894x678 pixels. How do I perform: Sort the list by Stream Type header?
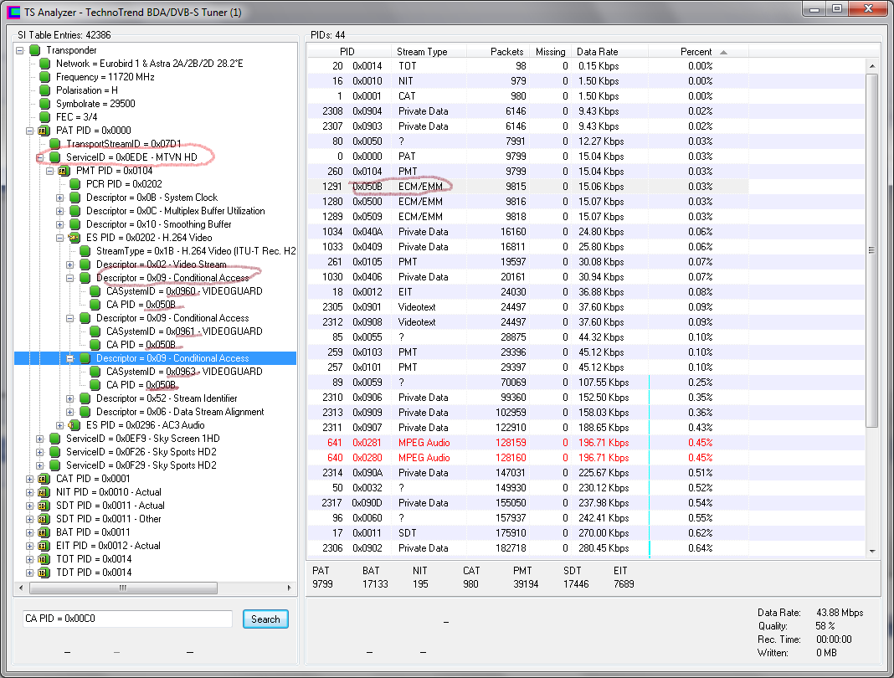422,52
